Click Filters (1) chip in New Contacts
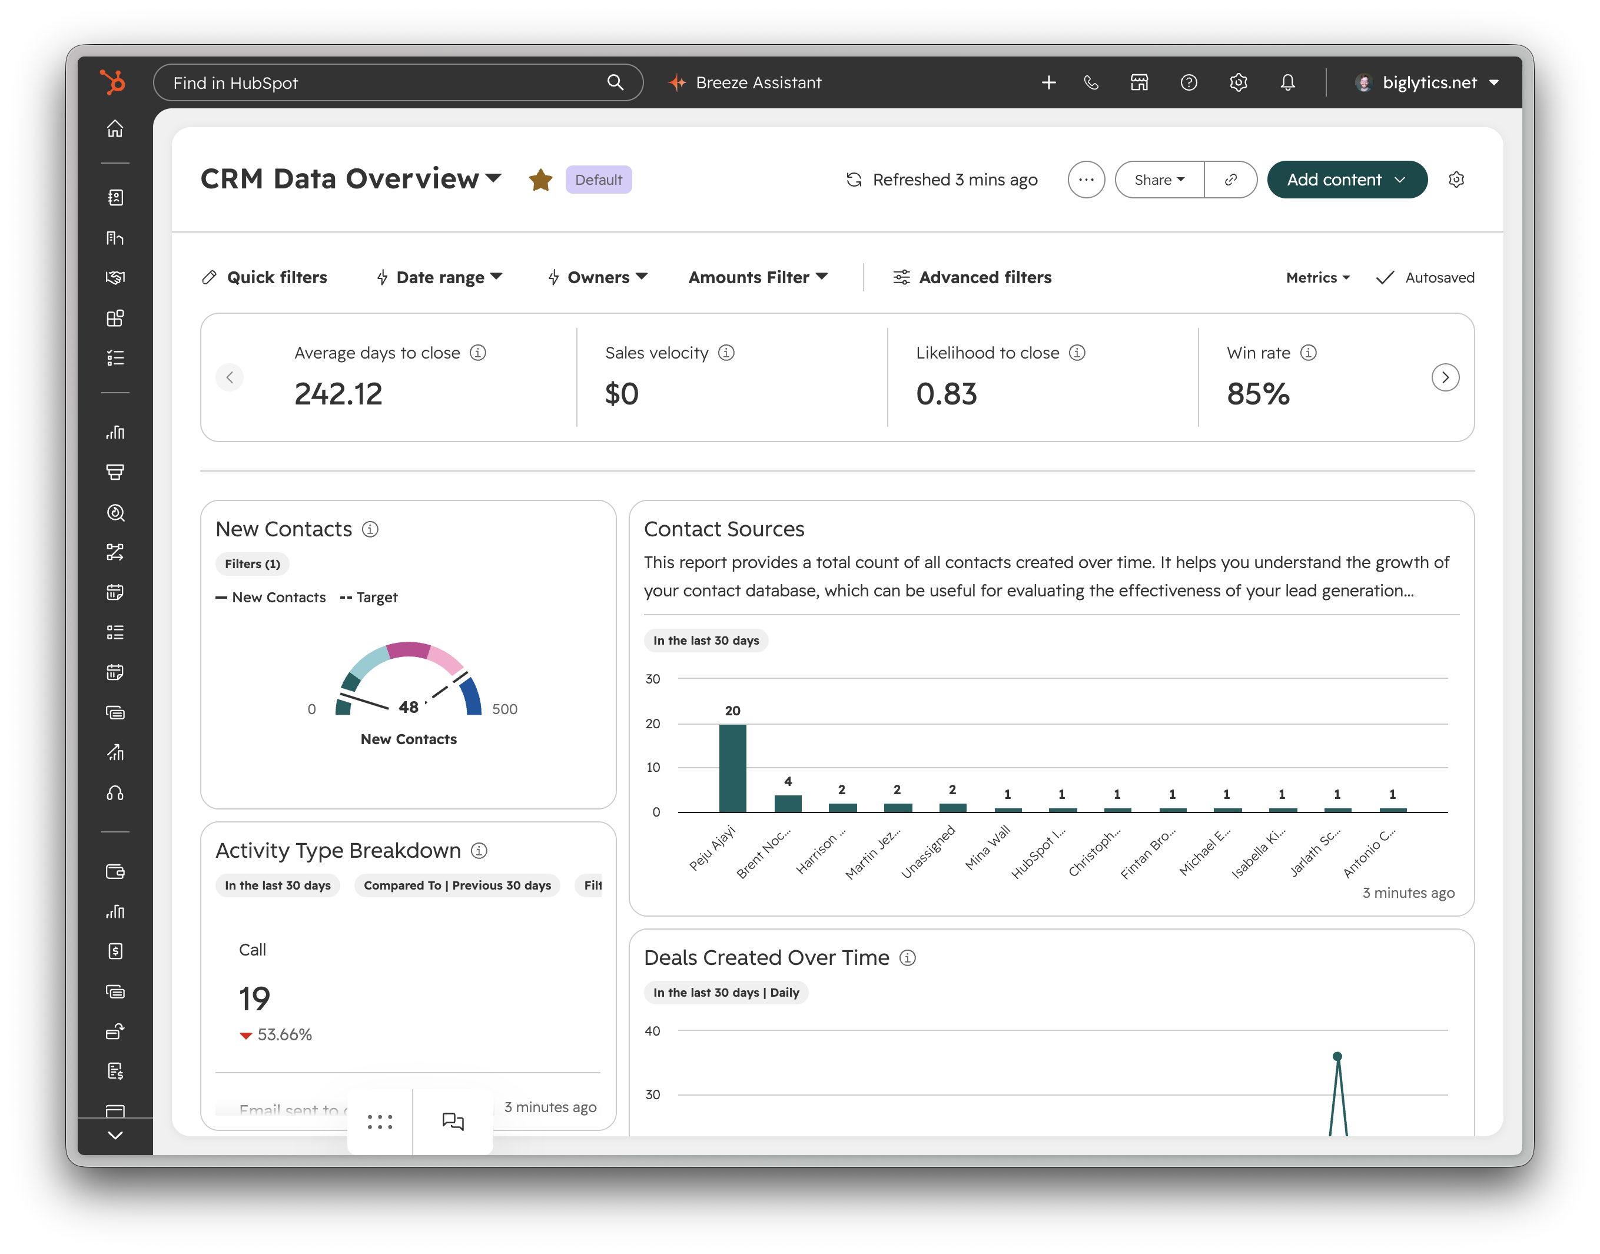1600x1254 pixels. tap(253, 564)
